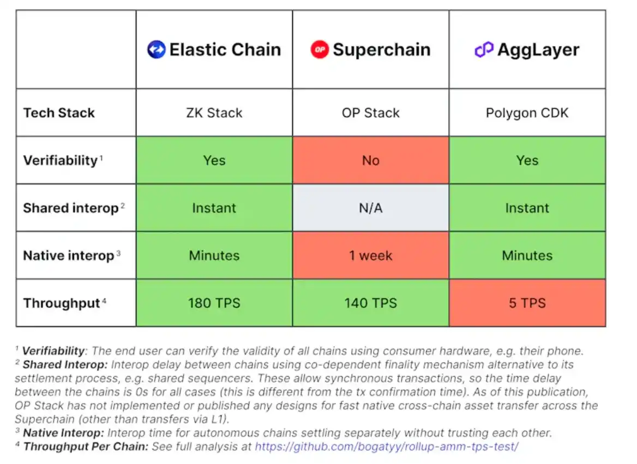Click the Throughput row label
637x464 pixels.
(x=62, y=303)
